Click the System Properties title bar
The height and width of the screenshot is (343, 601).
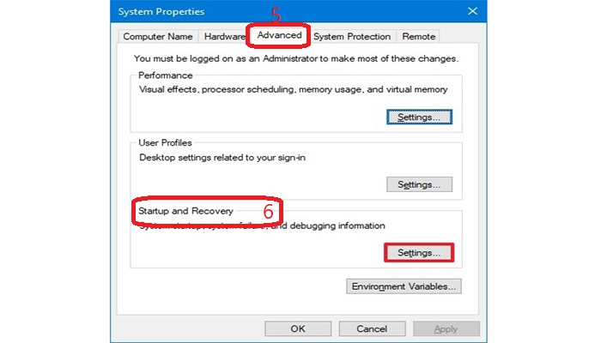tap(258, 11)
